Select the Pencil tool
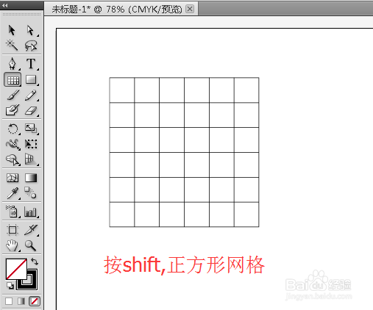The height and width of the screenshot is (310, 373). (31, 95)
